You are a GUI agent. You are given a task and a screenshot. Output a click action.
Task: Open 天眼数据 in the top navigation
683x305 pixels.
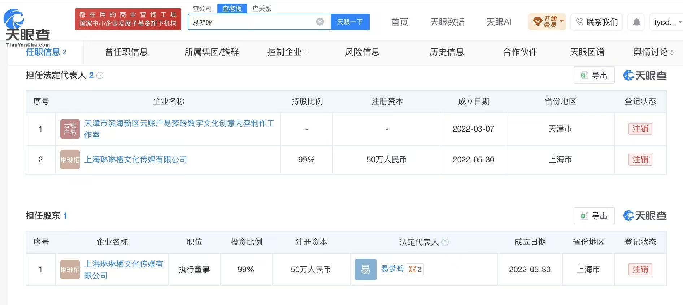tap(447, 22)
